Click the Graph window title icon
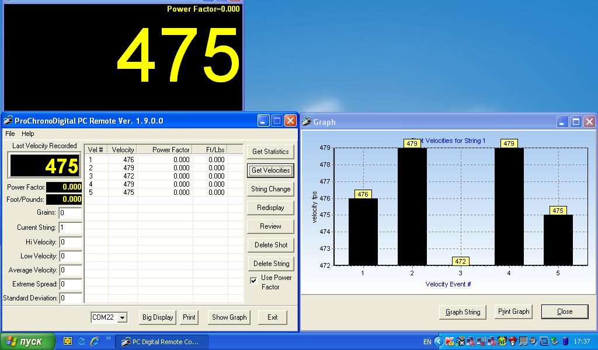The width and height of the screenshot is (598, 350). pyautogui.click(x=307, y=122)
